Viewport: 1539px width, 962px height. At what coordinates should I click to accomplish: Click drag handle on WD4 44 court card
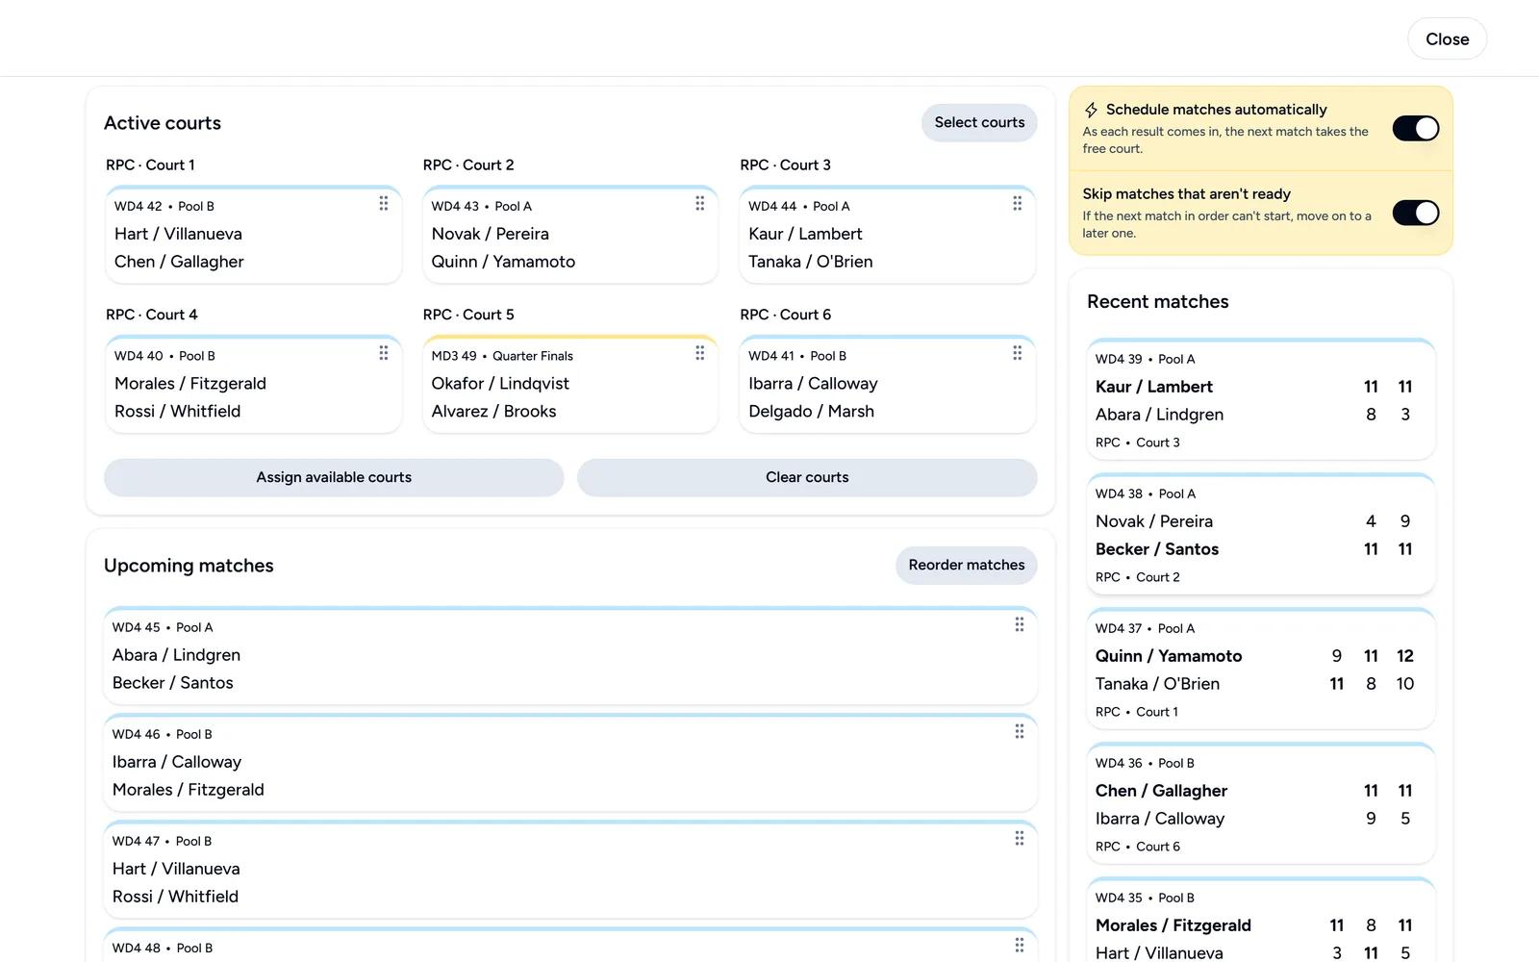[1018, 204]
